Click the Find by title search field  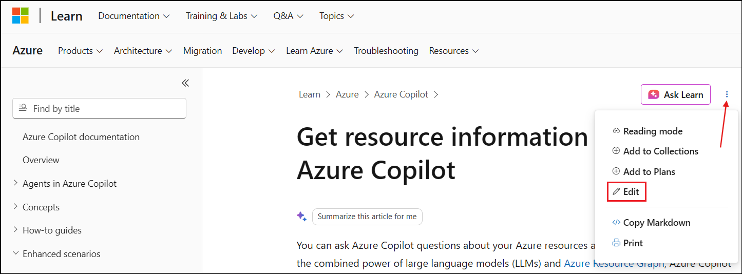99,108
